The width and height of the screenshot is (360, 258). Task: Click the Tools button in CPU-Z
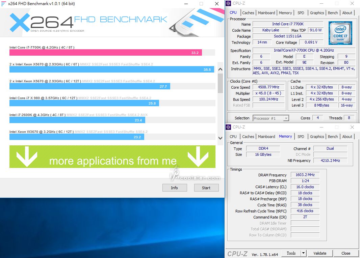pyautogui.click(x=291, y=253)
